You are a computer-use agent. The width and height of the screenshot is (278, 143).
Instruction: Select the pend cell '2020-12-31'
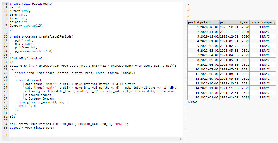tap(229, 36)
